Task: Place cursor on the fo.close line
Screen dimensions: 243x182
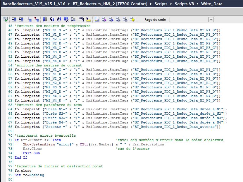Action: tap(23, 171)
